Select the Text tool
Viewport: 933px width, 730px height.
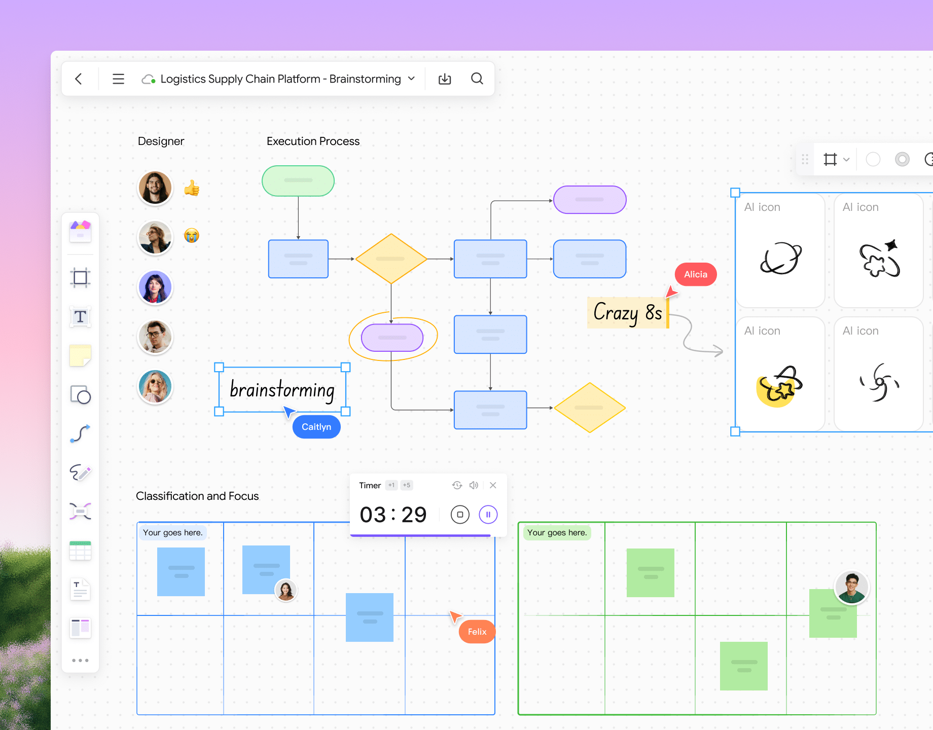point(80,317)
